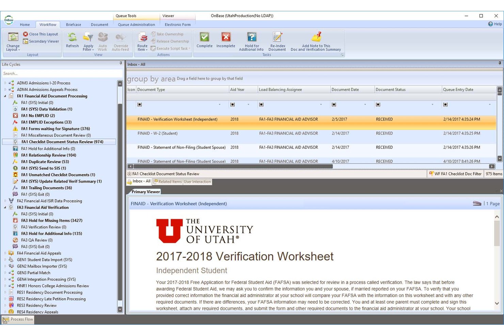
Task: Open Queue Entry Date filter dropdown
Action: 490,105
